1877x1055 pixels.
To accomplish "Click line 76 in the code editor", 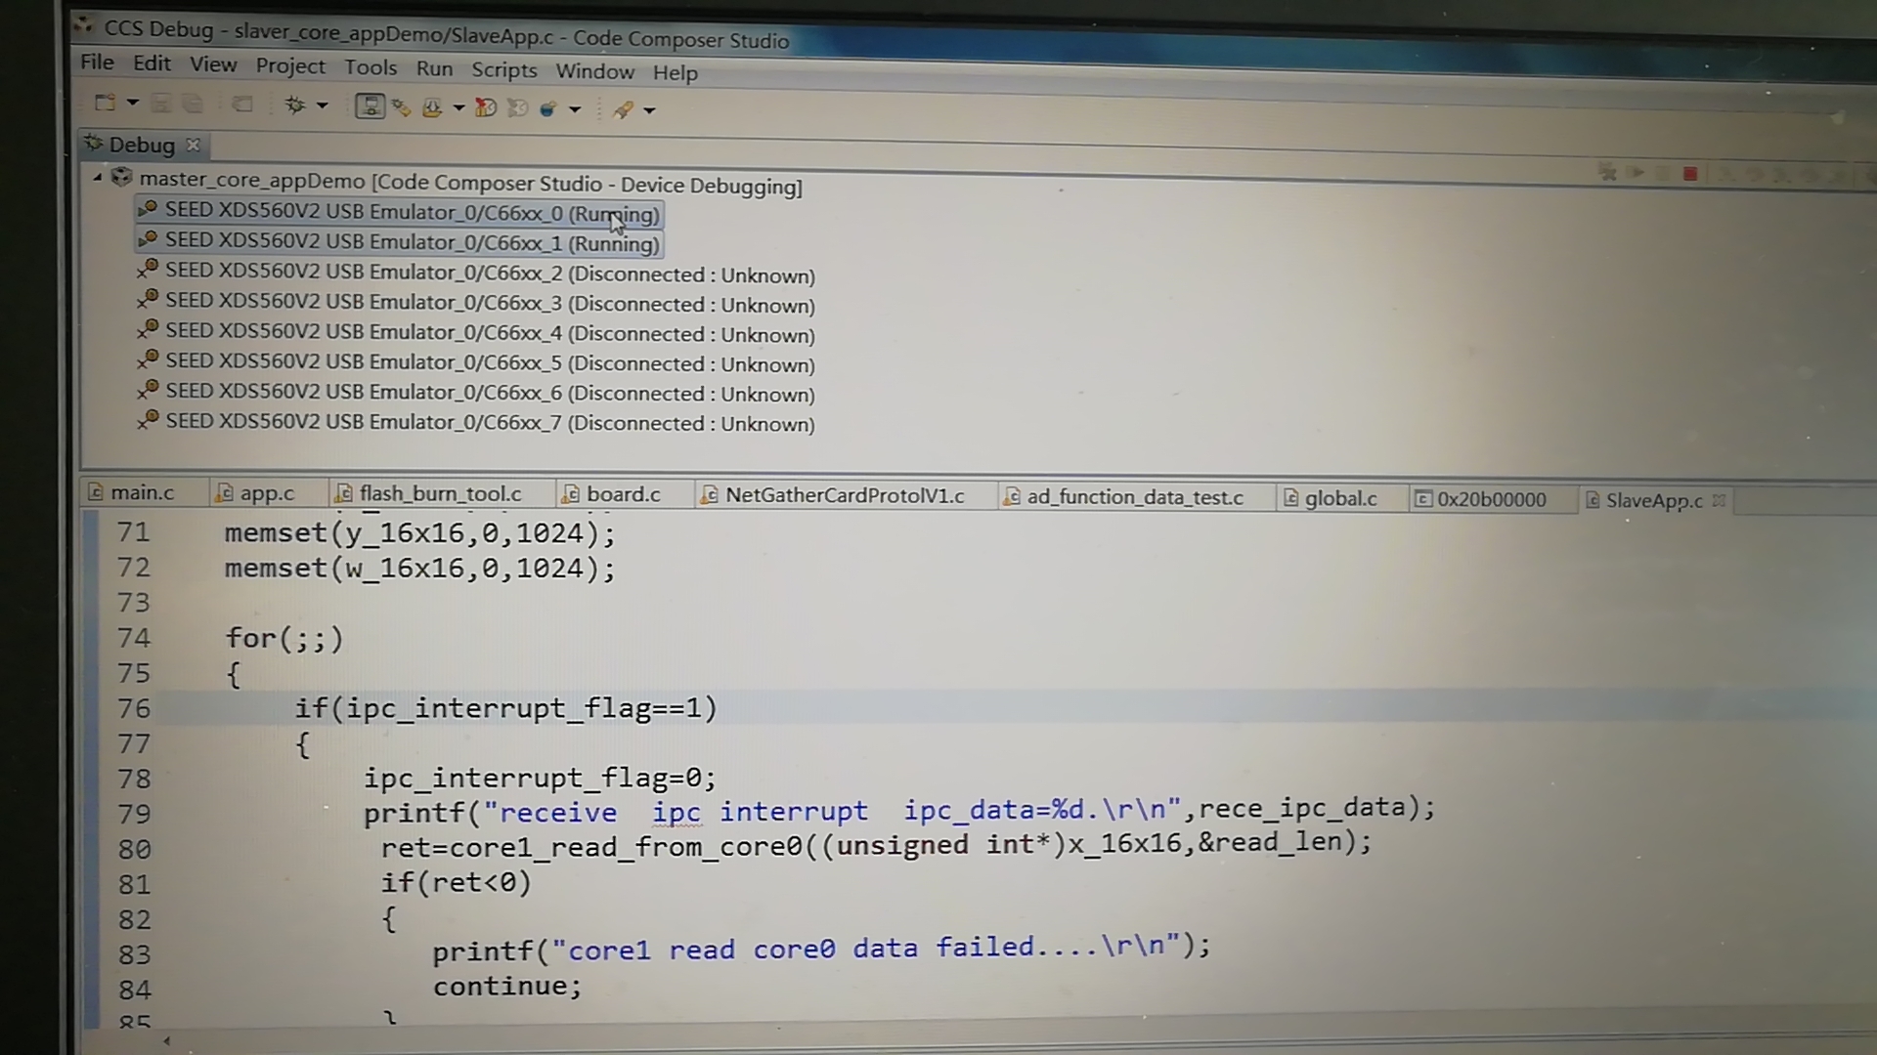I will click(505, 708).
